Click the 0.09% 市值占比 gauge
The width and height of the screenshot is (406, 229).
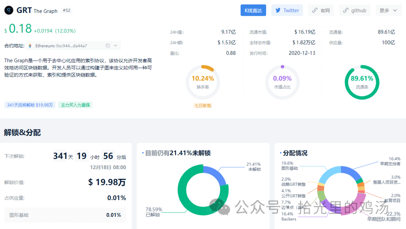point(282,82)
